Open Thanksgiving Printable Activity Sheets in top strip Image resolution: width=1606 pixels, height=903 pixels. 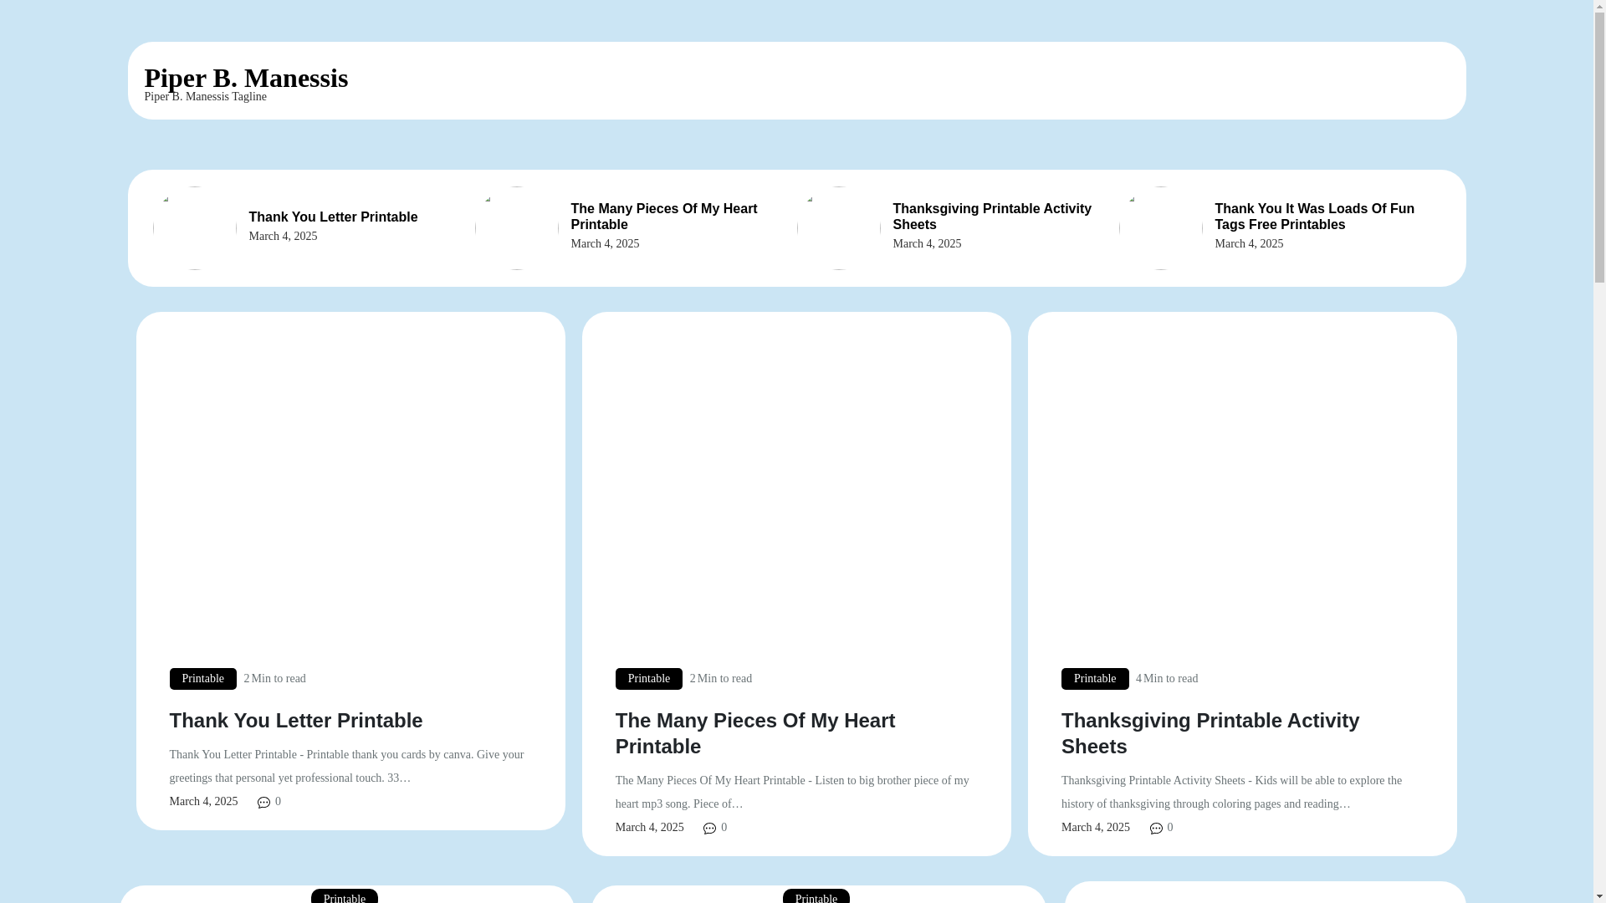(x=992, y=217)
